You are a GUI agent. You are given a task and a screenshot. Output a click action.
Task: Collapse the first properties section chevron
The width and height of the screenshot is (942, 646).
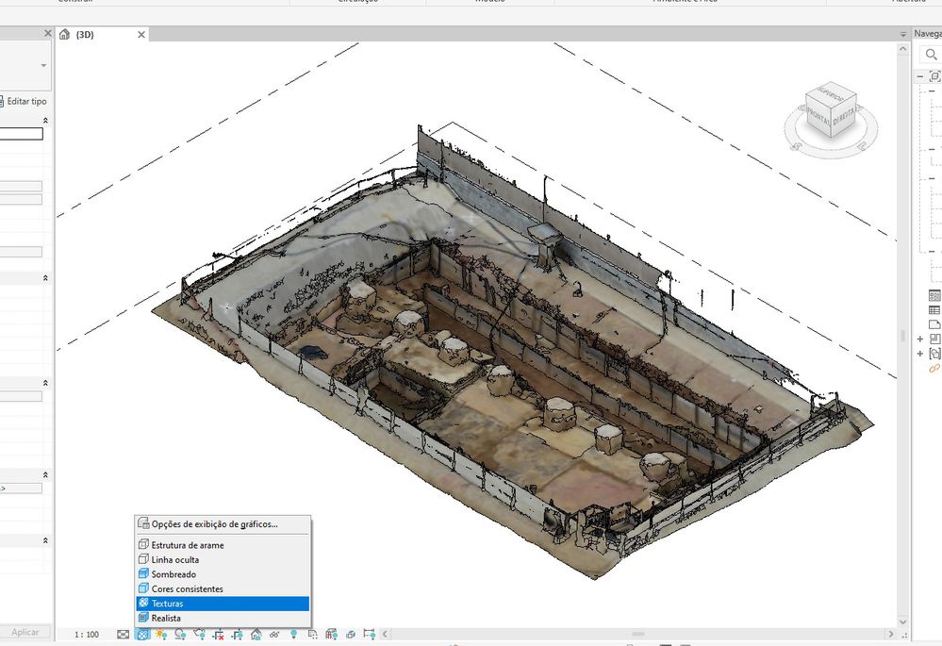click(45, 121)
